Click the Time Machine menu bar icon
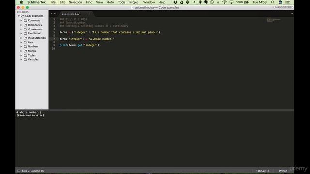 (x=212, y=2)
